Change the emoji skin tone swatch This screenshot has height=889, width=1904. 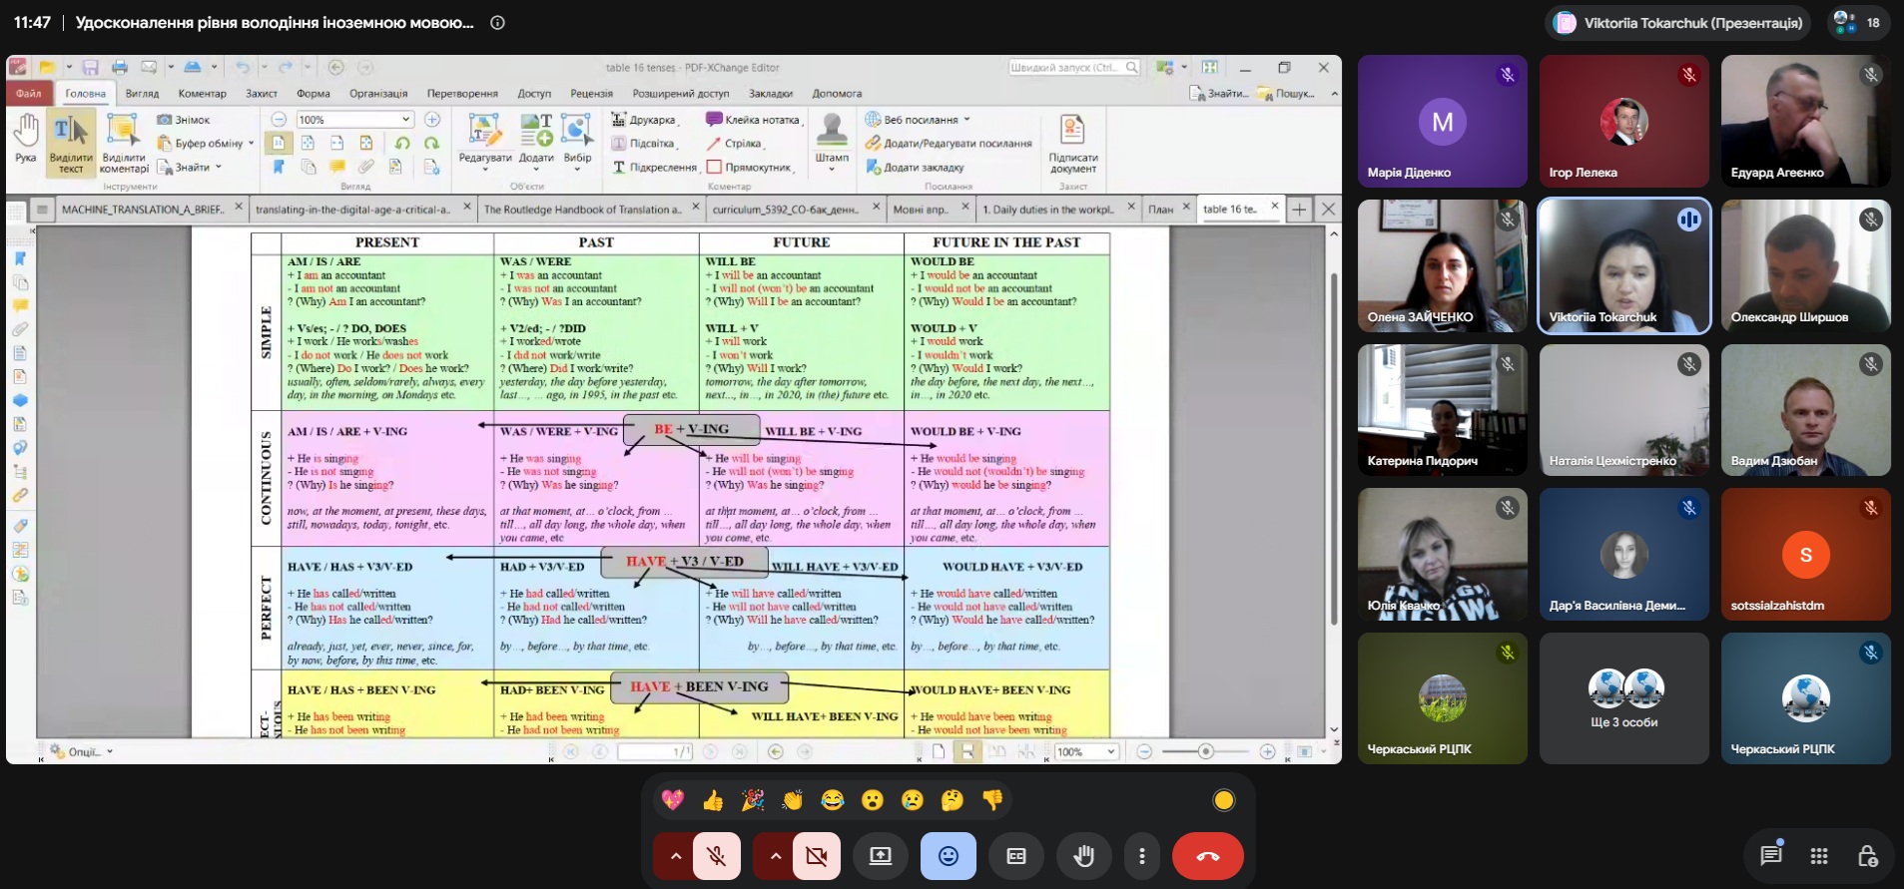[1224, 800]
